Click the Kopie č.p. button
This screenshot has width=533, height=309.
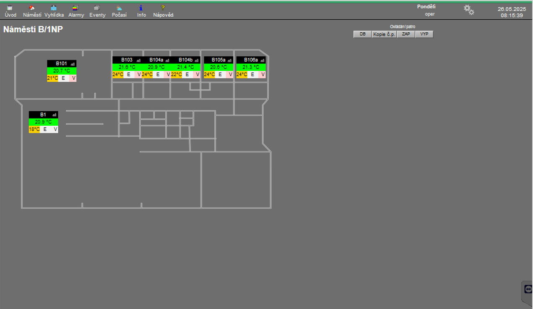(x=384, y=34)
